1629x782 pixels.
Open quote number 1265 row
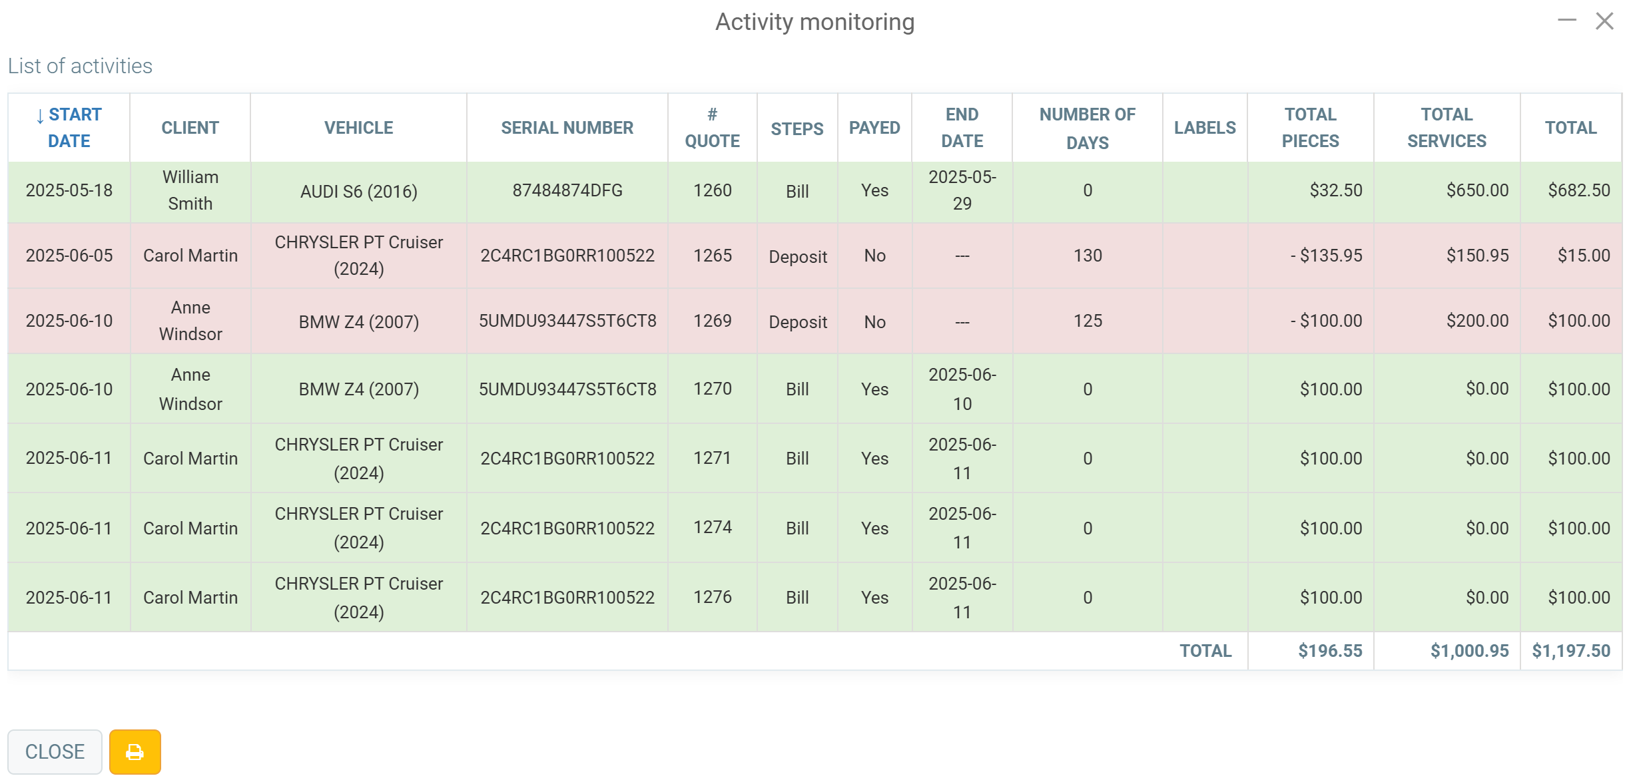click(712, 256)
